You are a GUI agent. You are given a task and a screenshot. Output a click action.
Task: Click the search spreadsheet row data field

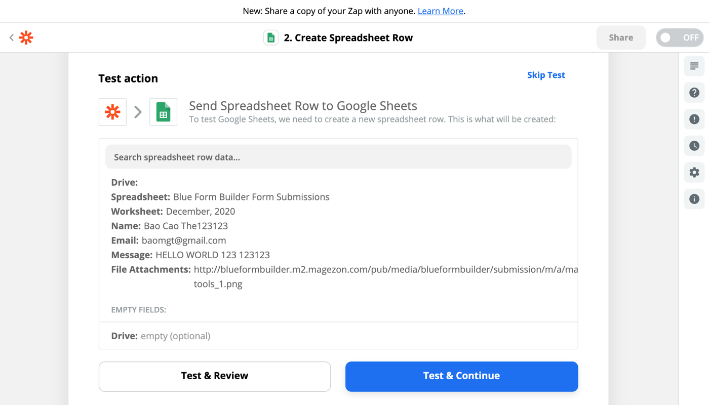[338, 157]
